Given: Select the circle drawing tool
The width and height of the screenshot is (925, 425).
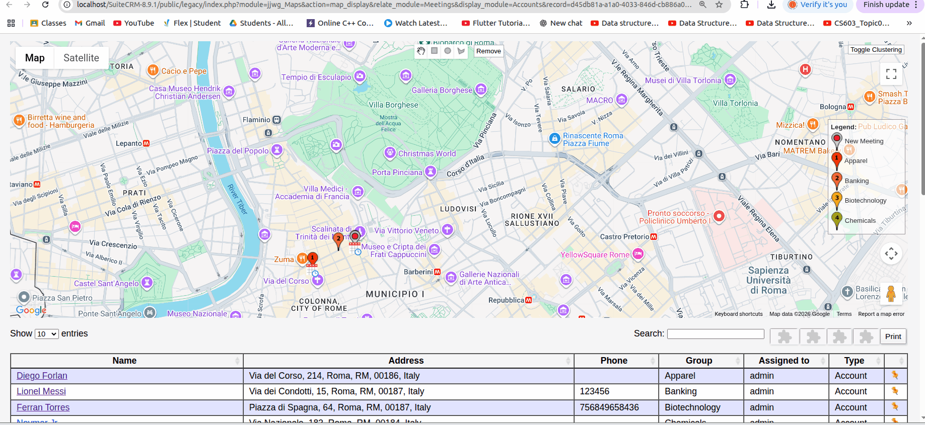Looking at the screenshot, I should click(x=448, y=51).
